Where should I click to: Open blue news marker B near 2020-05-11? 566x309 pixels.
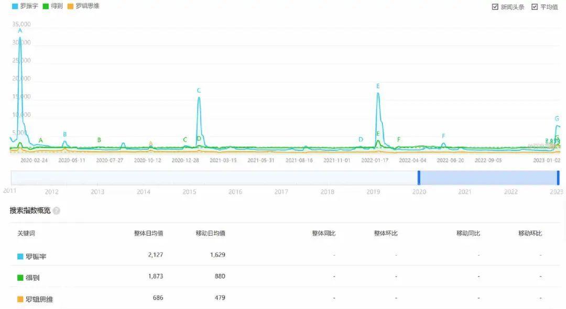(64, 134)
